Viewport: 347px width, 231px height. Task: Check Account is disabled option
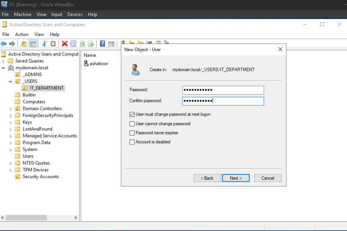[132, 142]
